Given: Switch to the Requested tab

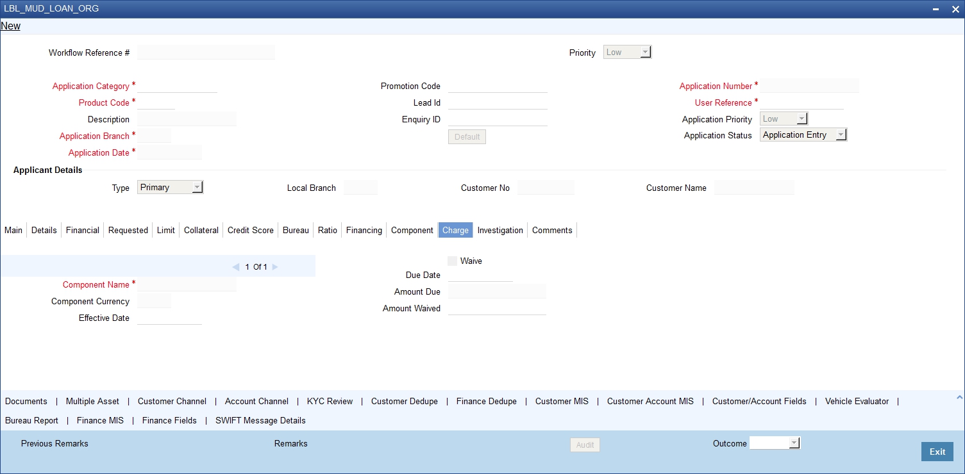Looking at the screenshot, I should pos(128,230).
